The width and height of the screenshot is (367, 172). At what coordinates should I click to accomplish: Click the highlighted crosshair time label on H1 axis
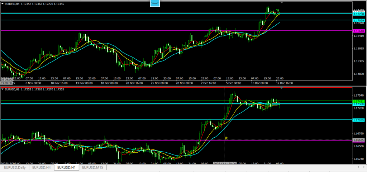(224, 163)
